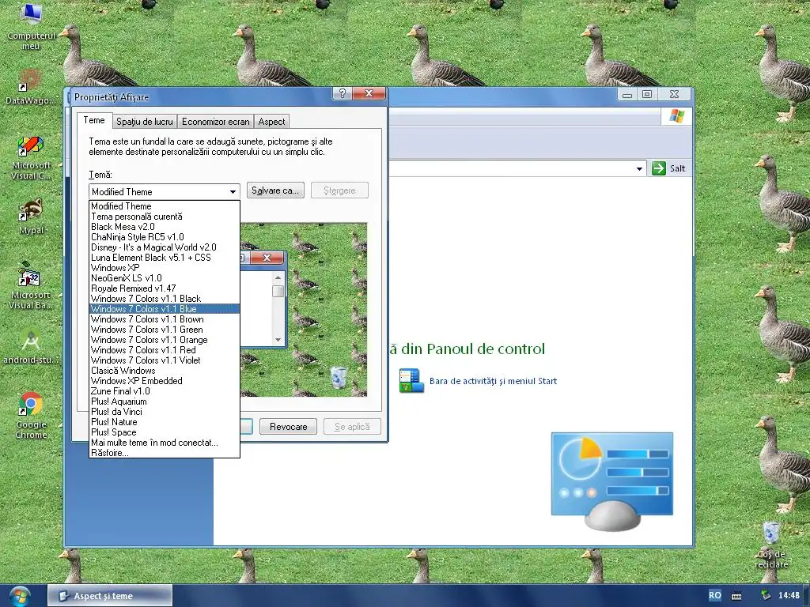
Task: Click Aspect și teme taskbar button
Action: point(110,596)
